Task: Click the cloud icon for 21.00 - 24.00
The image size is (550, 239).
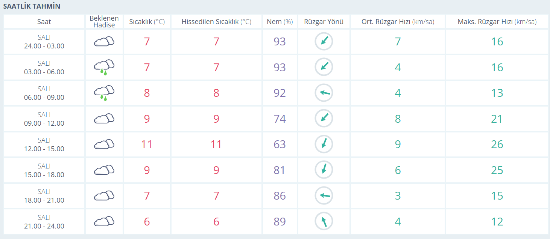Action: [104, 221]
